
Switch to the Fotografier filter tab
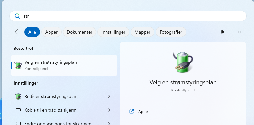(171, 32)
